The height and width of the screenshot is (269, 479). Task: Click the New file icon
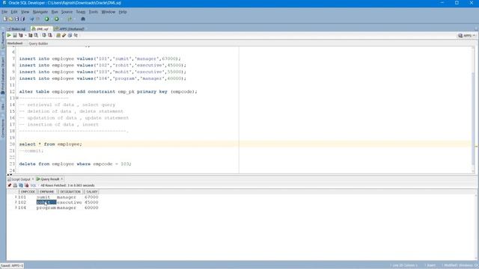click(x=5, y=19)
